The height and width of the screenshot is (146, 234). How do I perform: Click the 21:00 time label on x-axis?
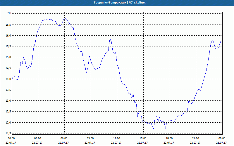point(196,138)
